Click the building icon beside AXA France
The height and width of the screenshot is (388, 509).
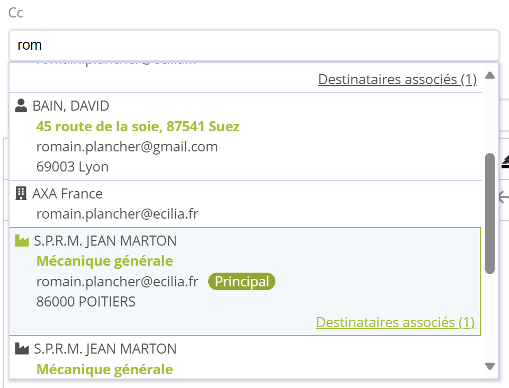point(21,194)
